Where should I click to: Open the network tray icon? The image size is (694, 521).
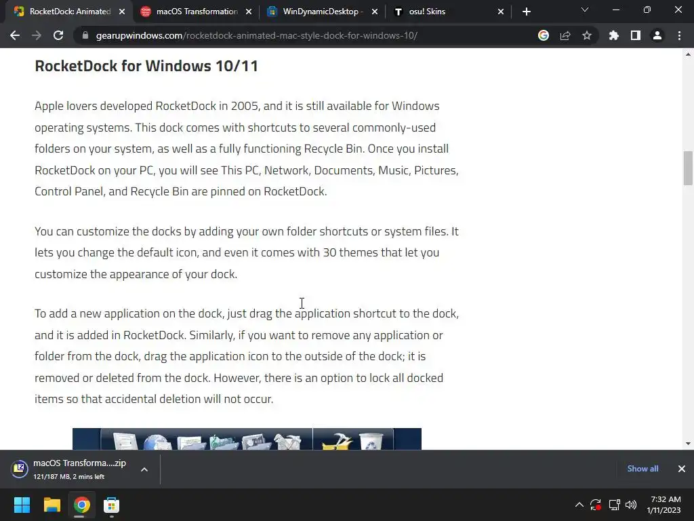tap(614, 505)
